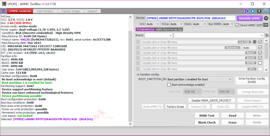Click the Ext CSD gear icon
This screenshot has width=270, height=136.
coord(254,42)
